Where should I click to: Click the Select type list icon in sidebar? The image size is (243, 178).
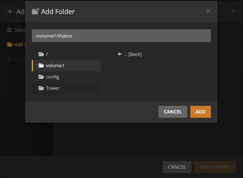pos(10,30)
